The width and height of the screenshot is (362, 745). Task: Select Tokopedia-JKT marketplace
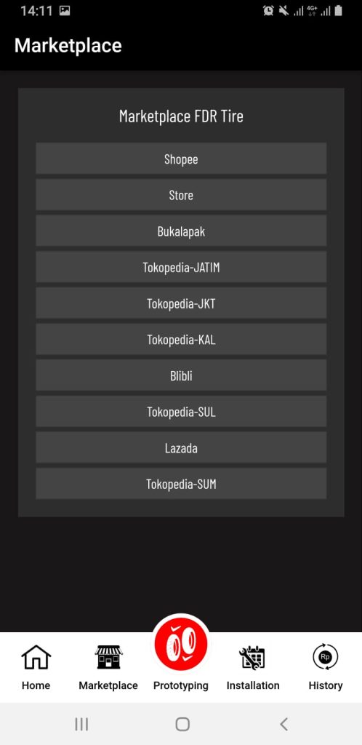point(181,303)
